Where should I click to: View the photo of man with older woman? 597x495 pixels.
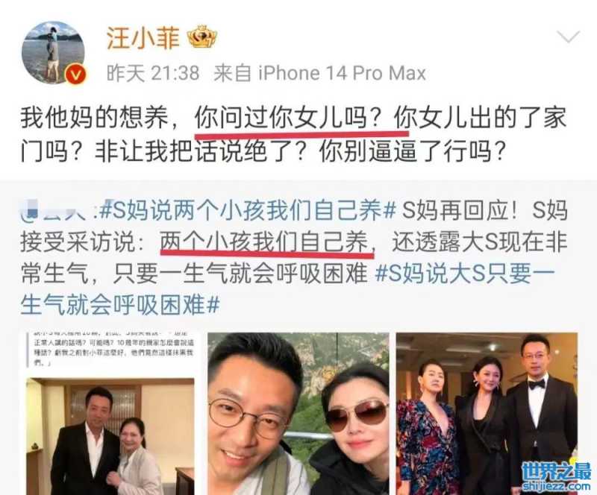point(110,436)
